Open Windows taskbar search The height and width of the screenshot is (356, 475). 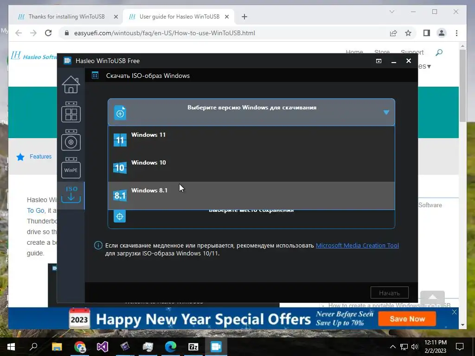33,347
